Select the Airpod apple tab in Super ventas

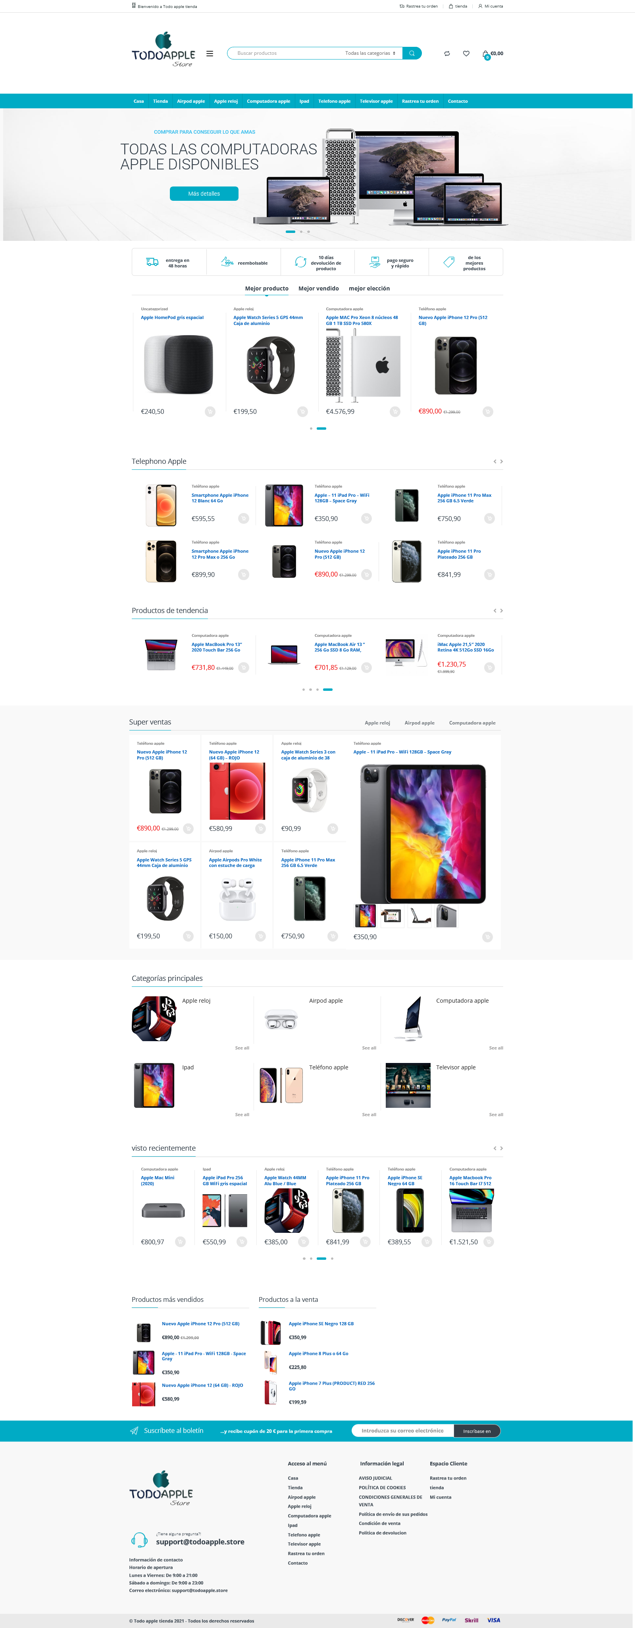pos(419,723)
